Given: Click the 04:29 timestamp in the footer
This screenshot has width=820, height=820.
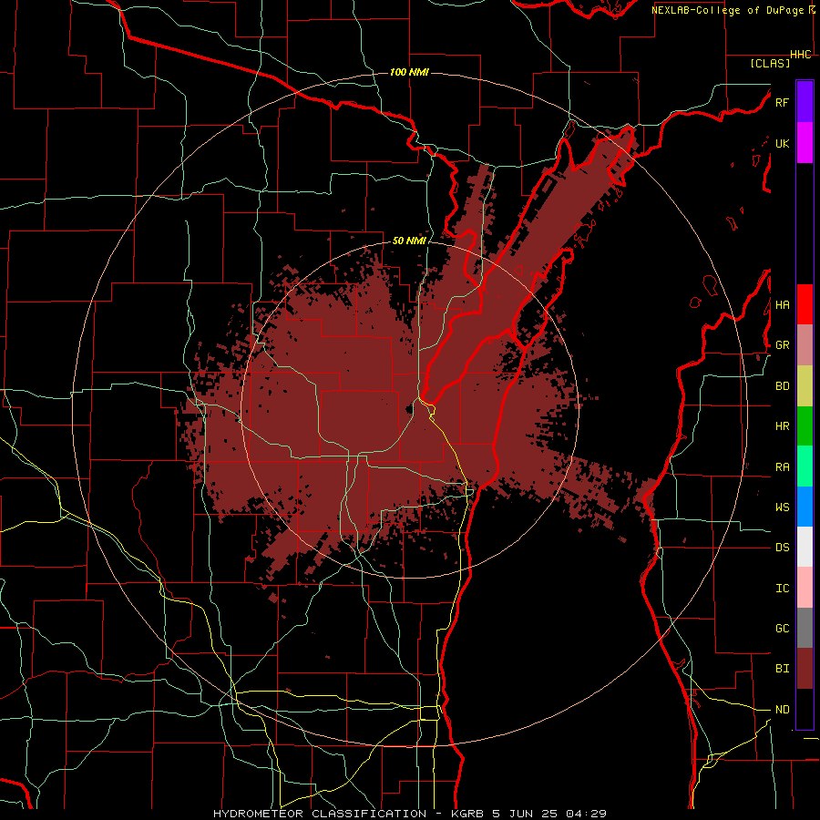Looking at the screenshot, I should point(589,814).
